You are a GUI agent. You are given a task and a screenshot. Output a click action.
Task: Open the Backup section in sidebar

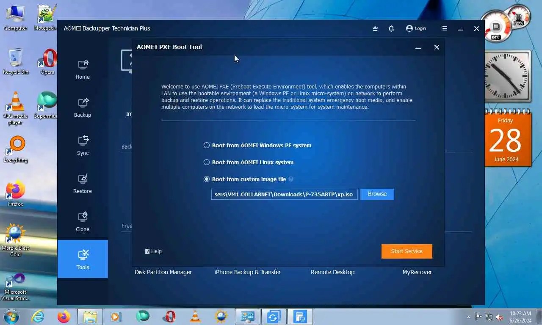(x=83, y=107)
